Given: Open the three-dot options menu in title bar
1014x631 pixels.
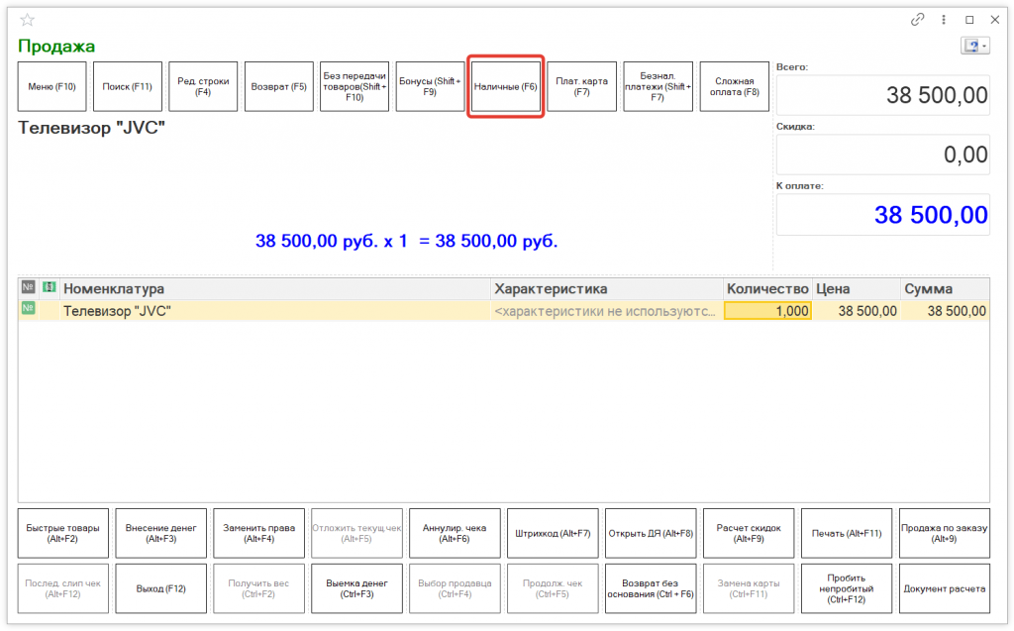Looking at the screenshot, I should [x=943, y=20].
